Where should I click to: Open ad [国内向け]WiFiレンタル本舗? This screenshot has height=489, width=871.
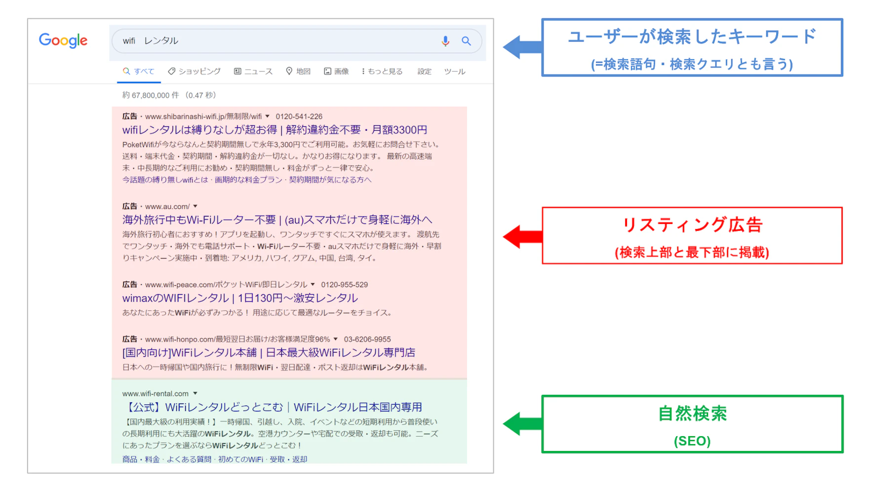click(x=269, y=352)
